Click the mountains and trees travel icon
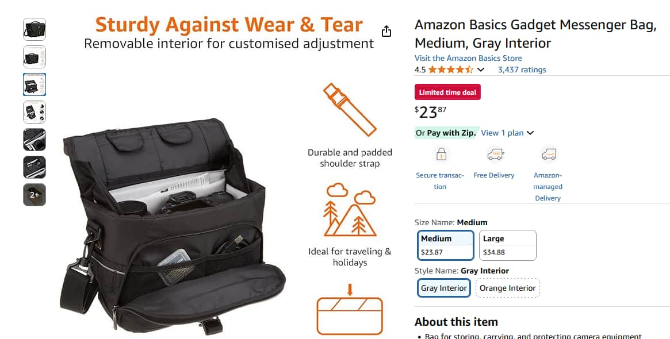The width and height of the screenshot is (670, 339). coord(350,209)
